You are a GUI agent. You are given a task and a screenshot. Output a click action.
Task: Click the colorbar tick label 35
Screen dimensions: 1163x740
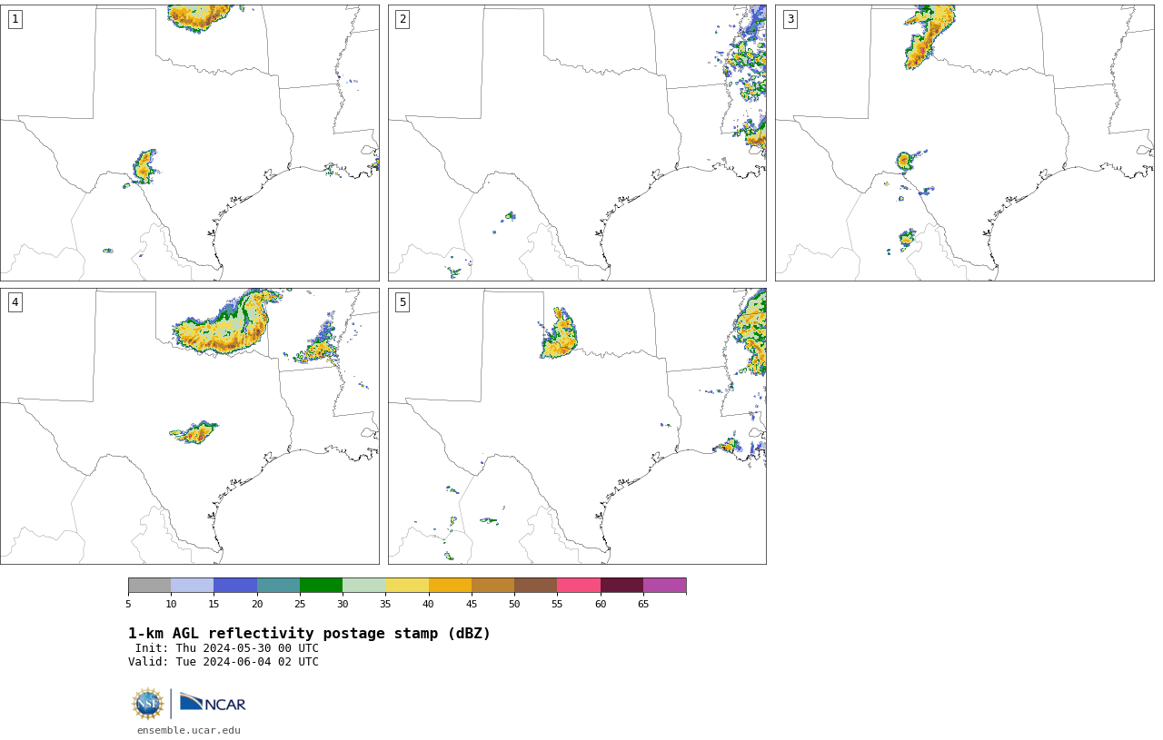[x=385, y=604]
